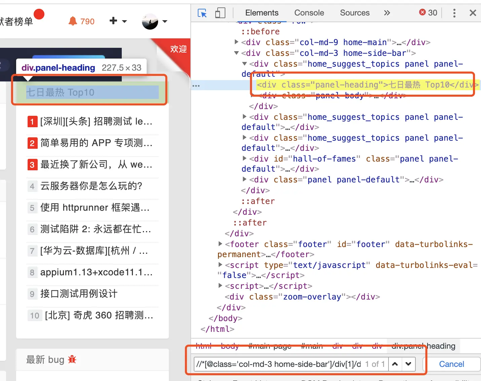Open topic 2 简单易用的 APP 专项测
The width and height of the screenshot is (481, 381).
(97, 143)
